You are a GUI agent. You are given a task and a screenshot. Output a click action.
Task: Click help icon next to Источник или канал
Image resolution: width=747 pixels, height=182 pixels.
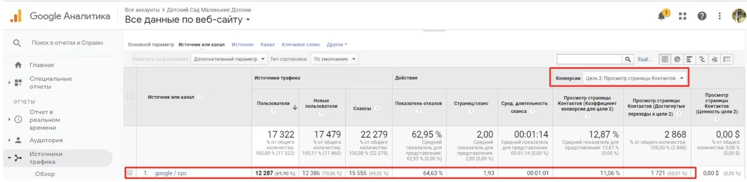[200, 97]
